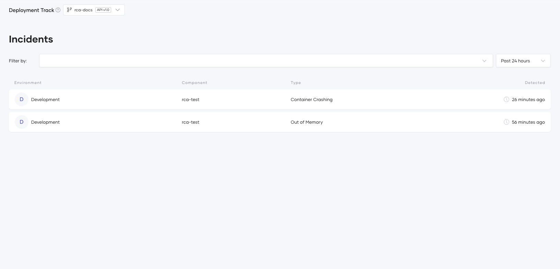The width and height of the screenshot is (560, 269).
Task: Open the Past 24 hours time range dropdown
Action: pos(523,61)
